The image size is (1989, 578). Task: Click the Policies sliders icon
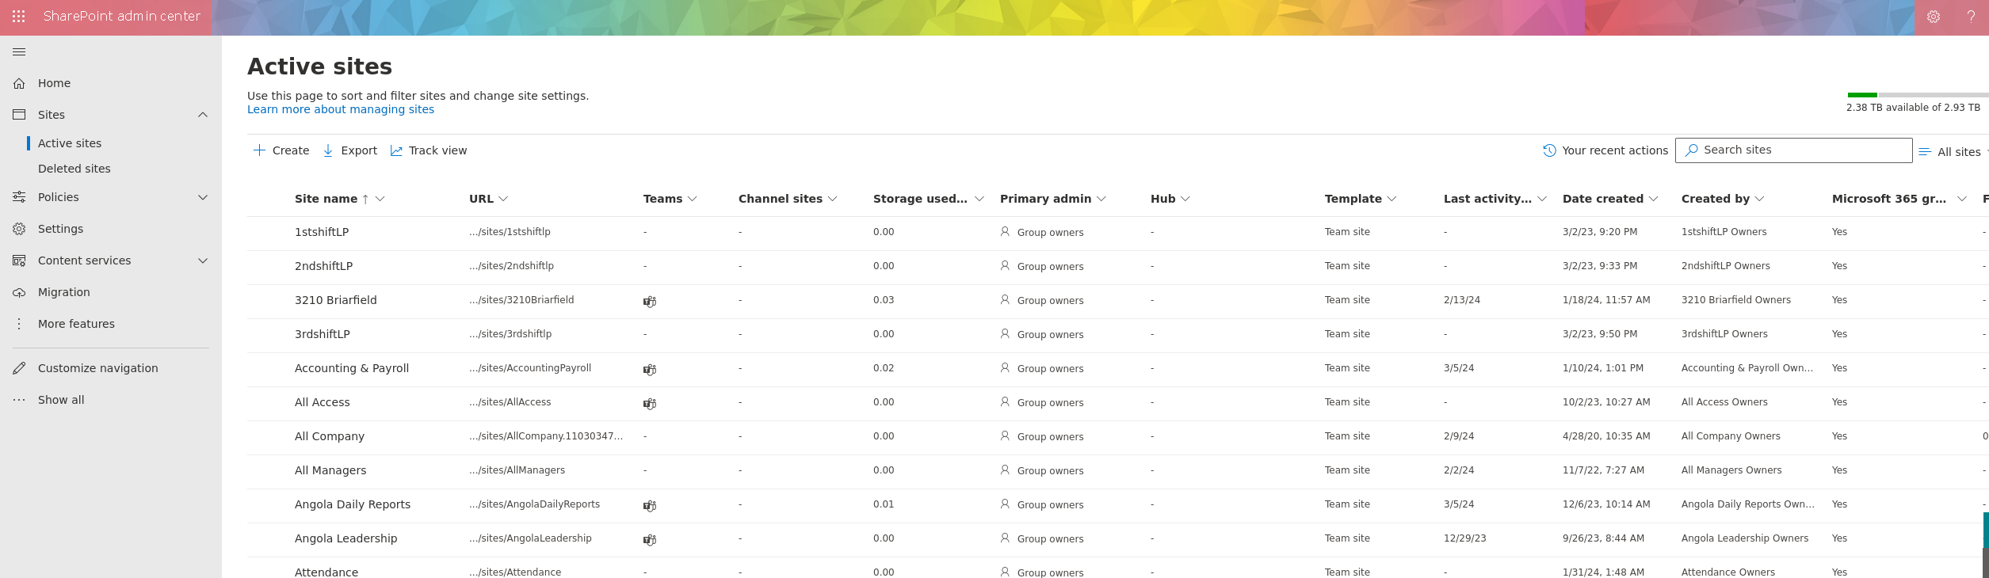tap(19, 197)
